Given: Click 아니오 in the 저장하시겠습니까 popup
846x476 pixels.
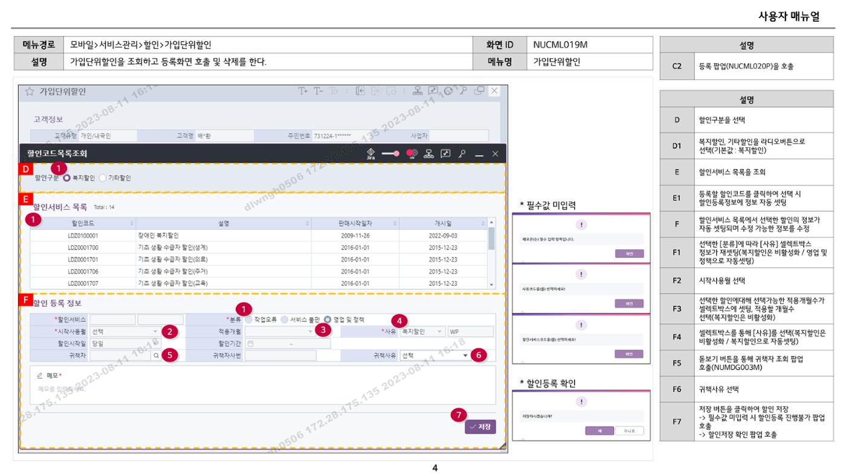Looking at the screenshot, I should pos(629,431).
